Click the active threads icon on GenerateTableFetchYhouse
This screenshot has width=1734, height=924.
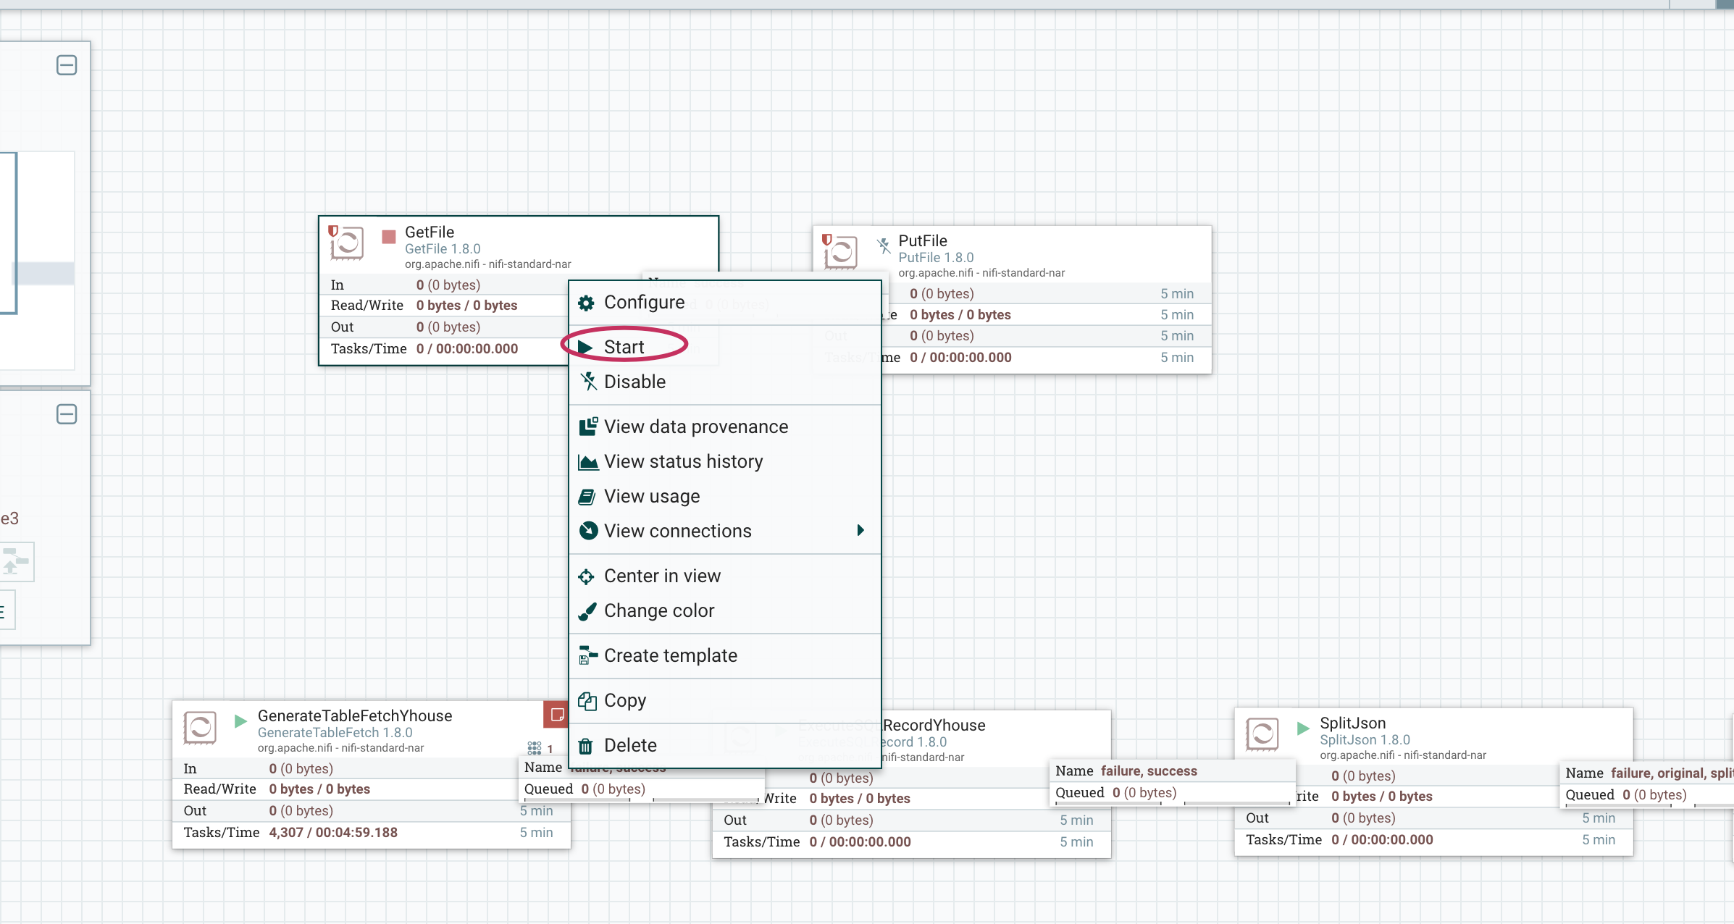click(x=535, y=748)
